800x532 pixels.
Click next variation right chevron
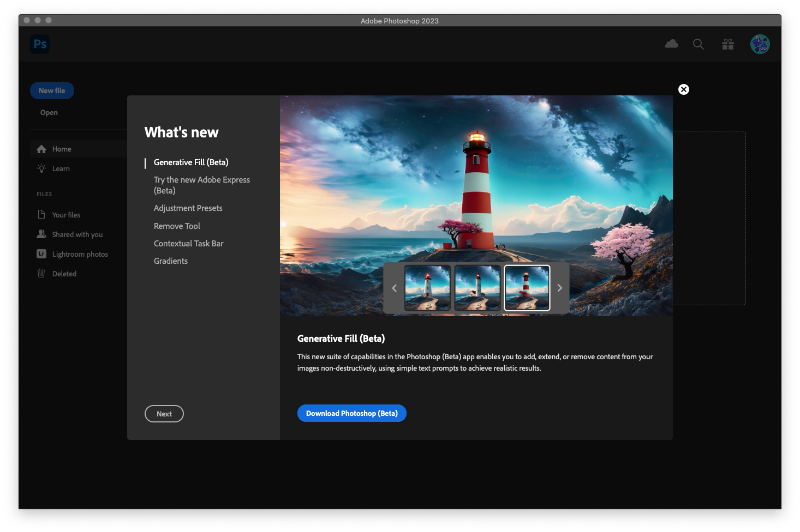(x=559, y=288)
